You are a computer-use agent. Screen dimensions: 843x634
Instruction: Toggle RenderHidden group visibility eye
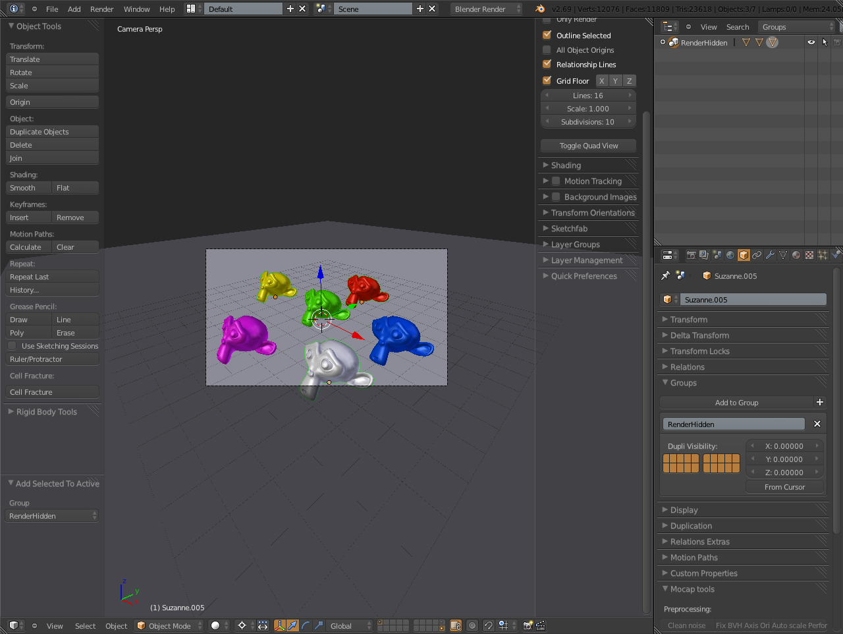click(x=811, y=42)
